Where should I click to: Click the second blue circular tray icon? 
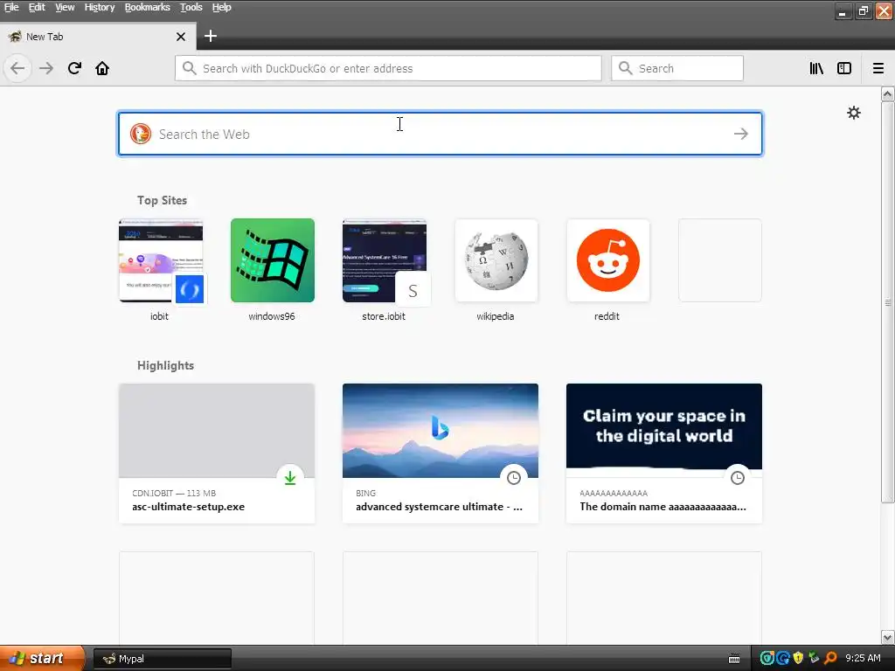[x=782, y=659]
